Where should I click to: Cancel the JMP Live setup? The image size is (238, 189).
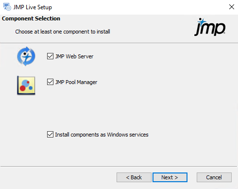coord(214,177)
